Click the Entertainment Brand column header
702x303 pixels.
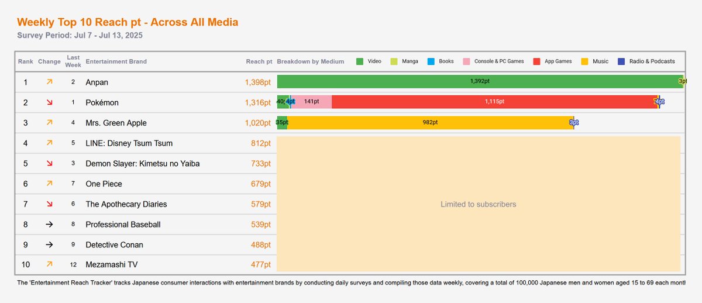(x=116, y=61)
